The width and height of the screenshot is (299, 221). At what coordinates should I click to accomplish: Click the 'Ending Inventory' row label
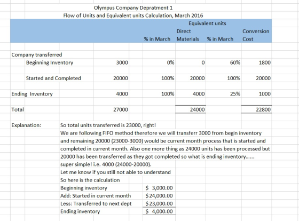(x=32, y=94)
